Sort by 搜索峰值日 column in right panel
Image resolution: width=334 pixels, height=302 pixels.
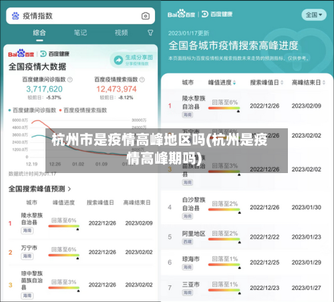click(x=267, y=83)
